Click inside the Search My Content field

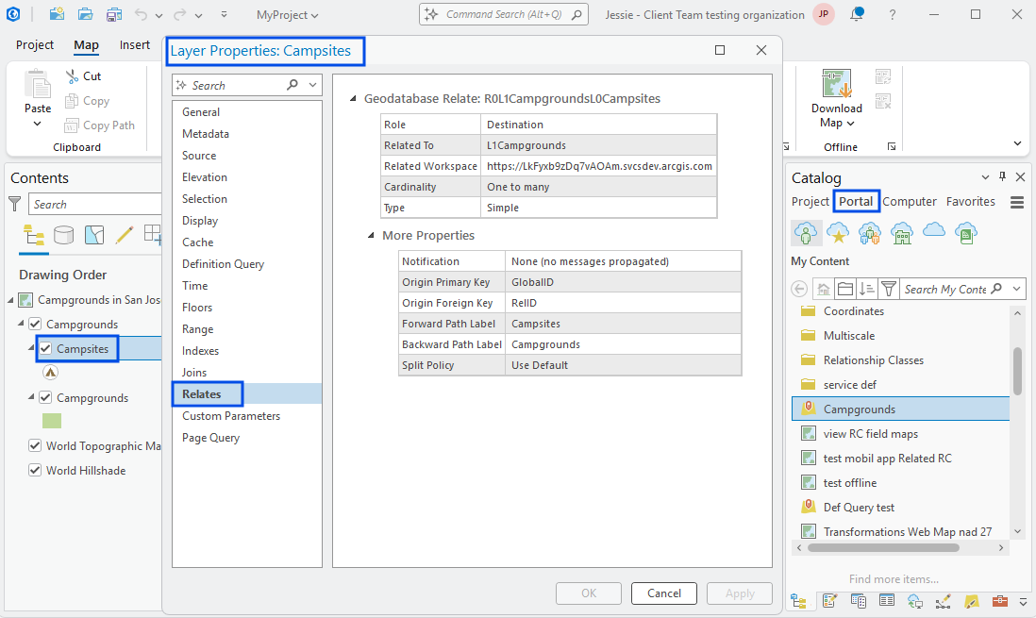948,288
